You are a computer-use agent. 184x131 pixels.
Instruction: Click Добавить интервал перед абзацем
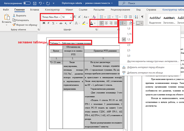[146, 67]
